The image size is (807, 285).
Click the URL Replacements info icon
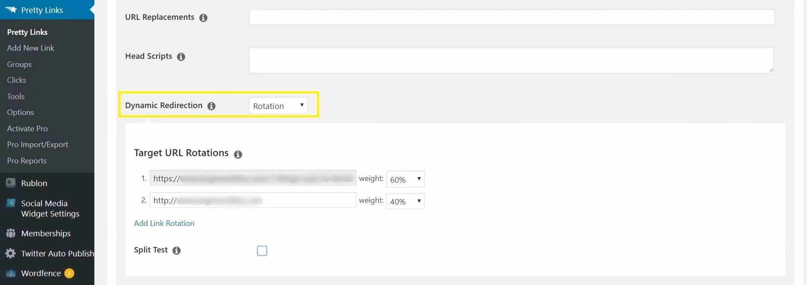(203, 18)
